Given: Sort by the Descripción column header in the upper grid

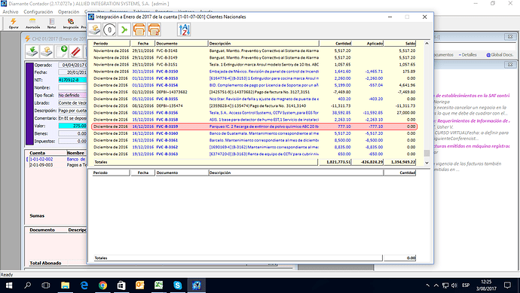Looking at the screenshot, I should coord(264,44).
